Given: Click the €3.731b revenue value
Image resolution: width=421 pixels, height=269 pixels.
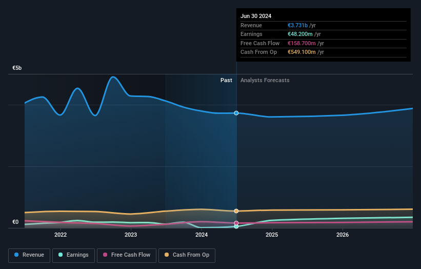Looking at the screenshot, I should tap(297, 25).
